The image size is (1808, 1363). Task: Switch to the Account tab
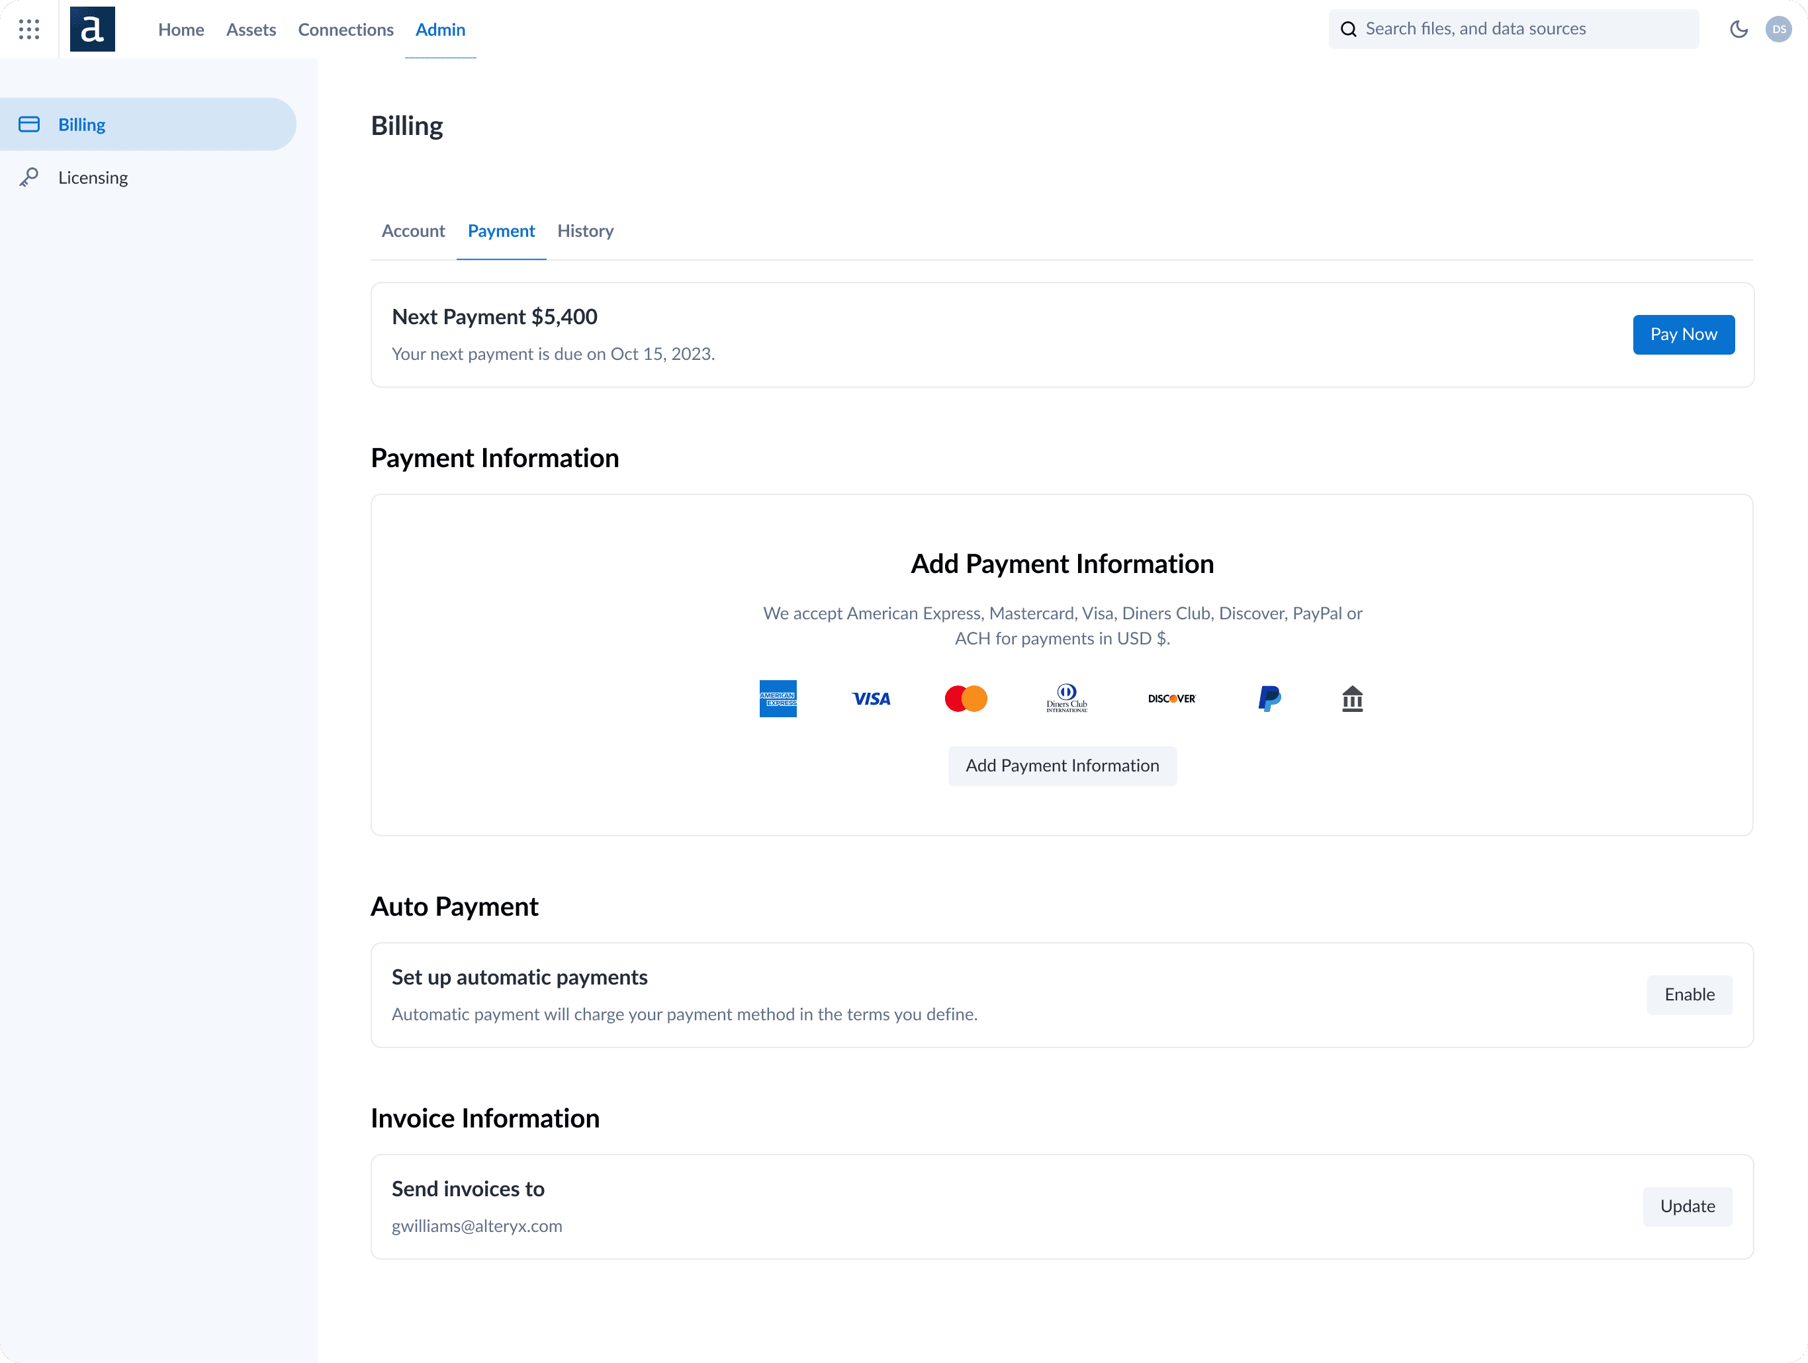[413, 232]
